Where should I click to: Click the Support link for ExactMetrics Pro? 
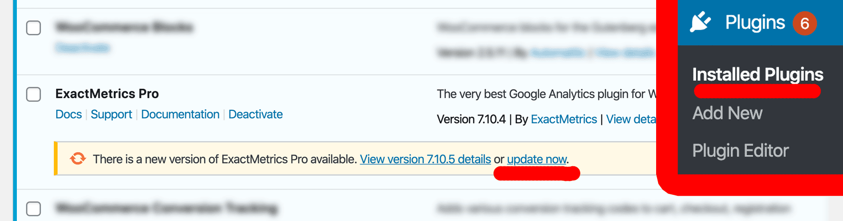[111, 114]
